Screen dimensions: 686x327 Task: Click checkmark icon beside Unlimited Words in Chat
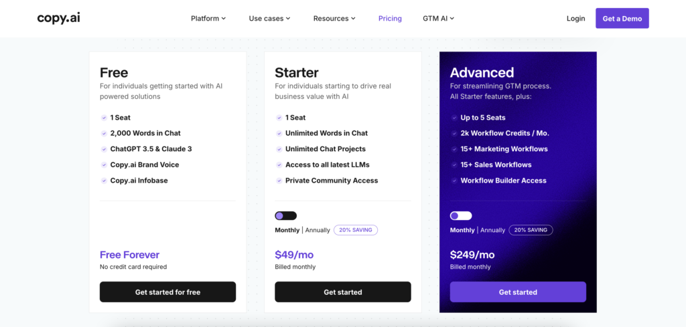click(279, 133)
